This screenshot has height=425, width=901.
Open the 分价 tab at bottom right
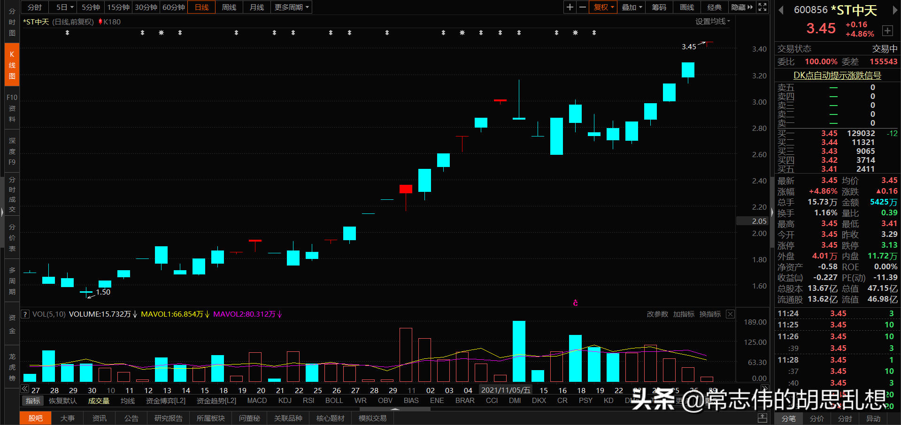pyautogui.click(x=816, y=419)
